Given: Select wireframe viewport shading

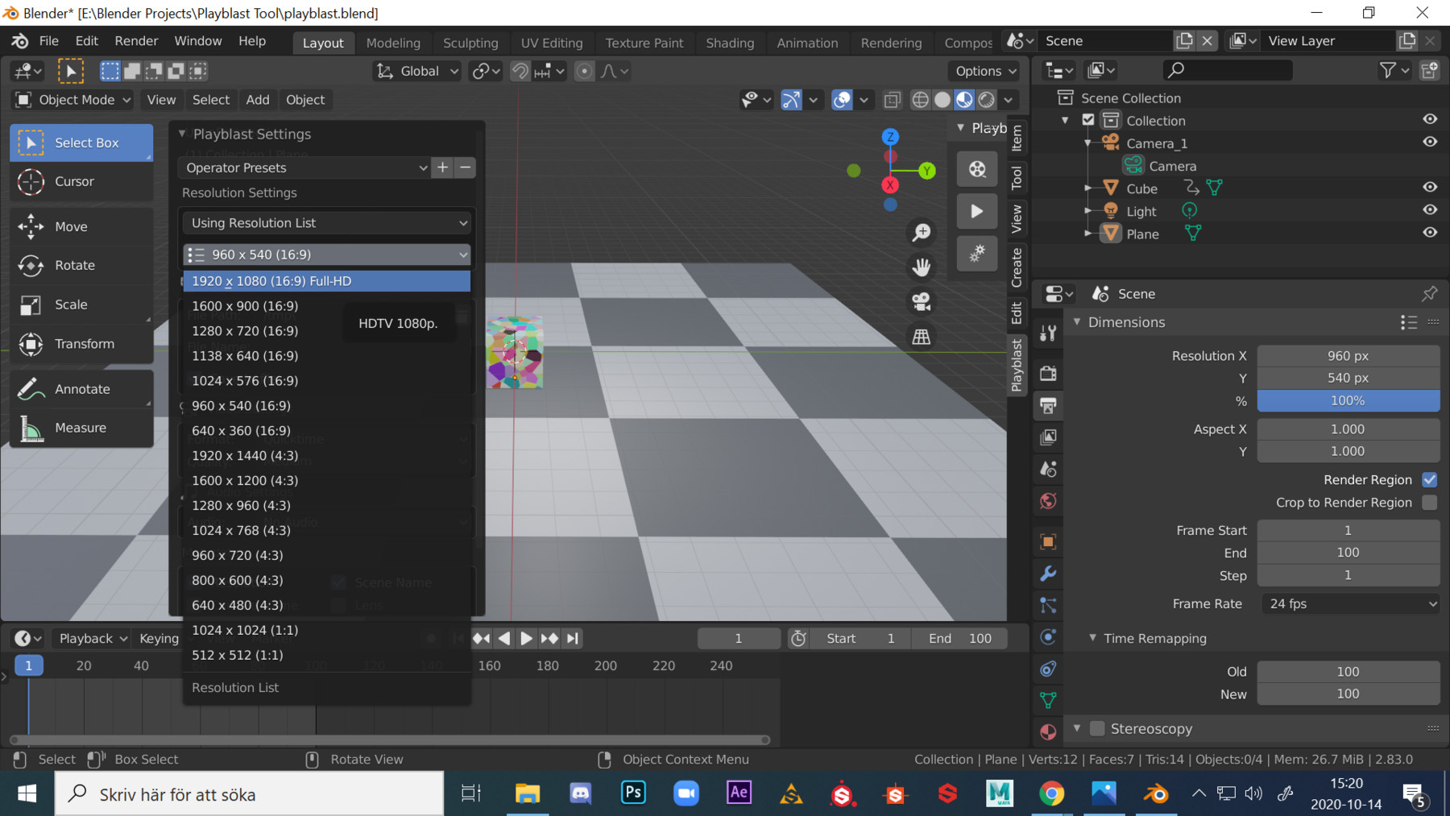Looking at the screenshot, I should 920,100.
